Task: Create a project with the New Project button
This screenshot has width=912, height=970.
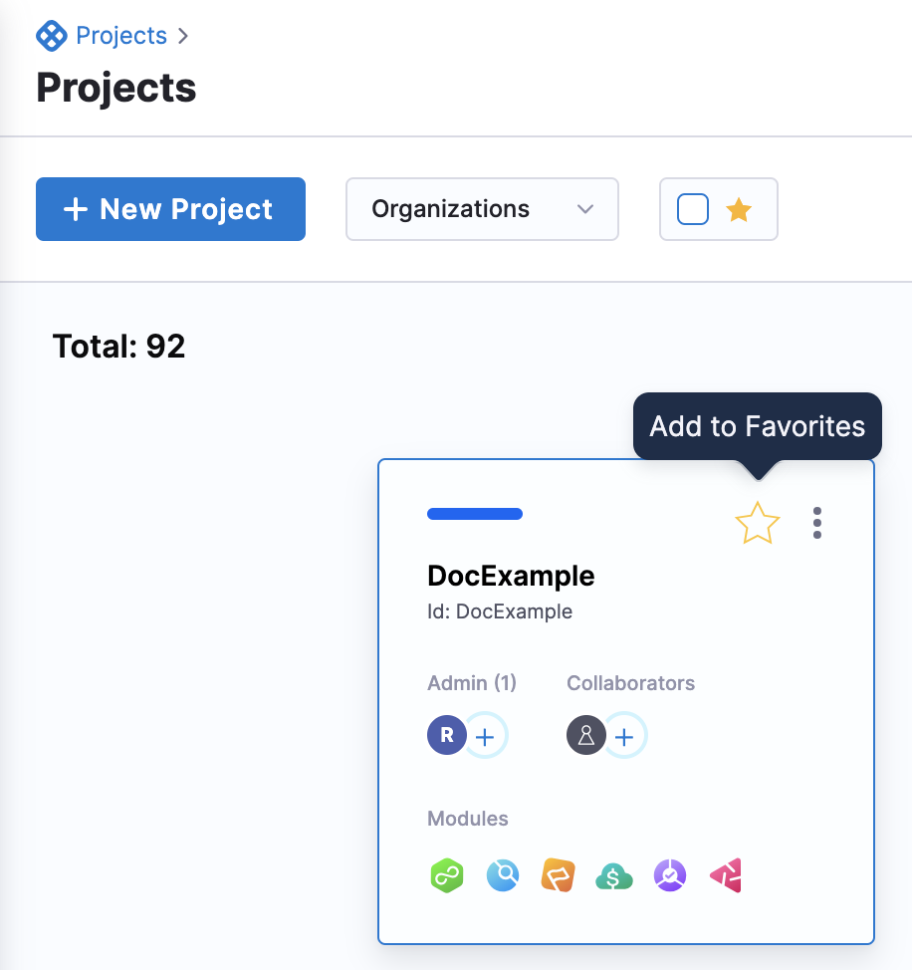Action: coord(170,209)
